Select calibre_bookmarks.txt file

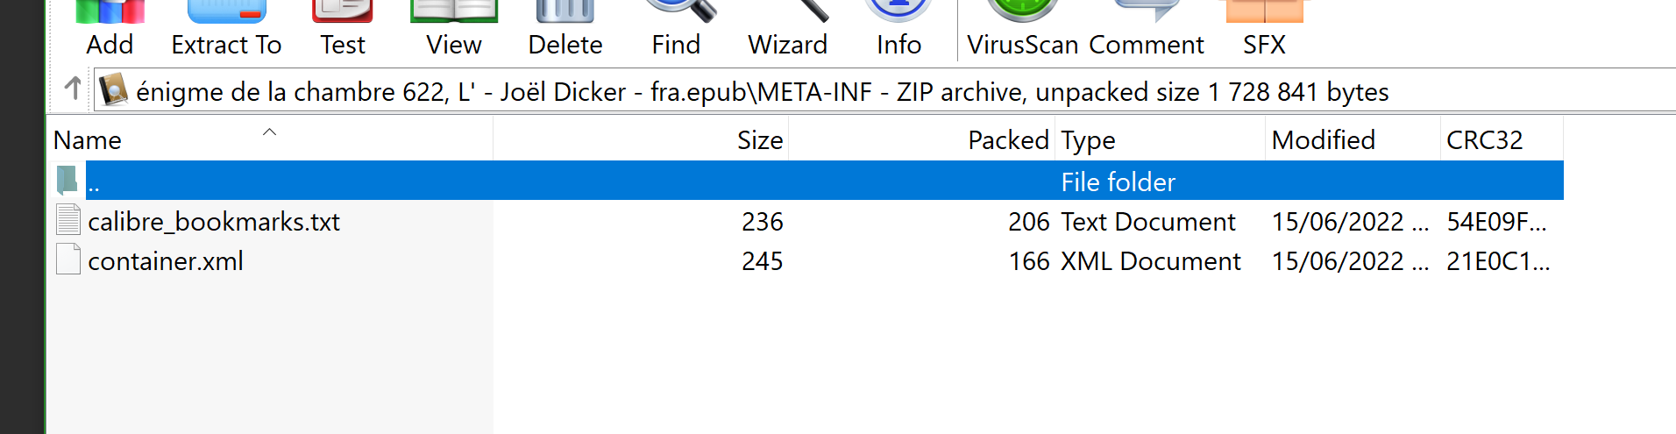coord(214,222)
